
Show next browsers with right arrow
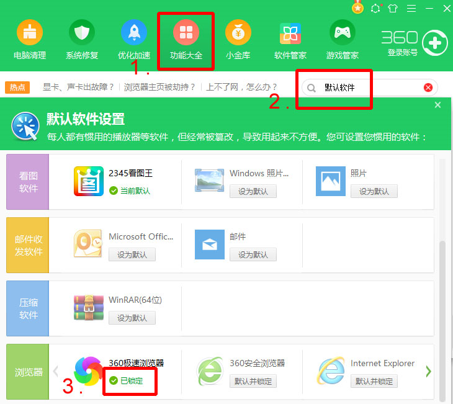click(428, 371)
